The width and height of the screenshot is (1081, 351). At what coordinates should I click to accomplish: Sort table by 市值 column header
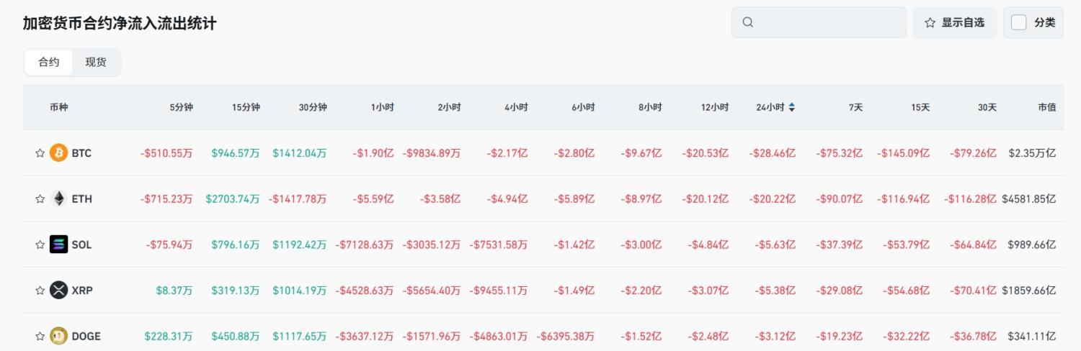click(1046, 107)
